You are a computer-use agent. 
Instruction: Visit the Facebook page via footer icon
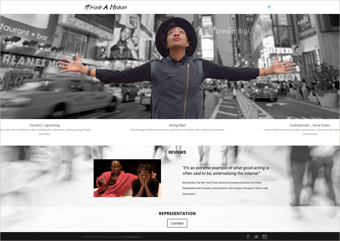[x=248, y=237]
